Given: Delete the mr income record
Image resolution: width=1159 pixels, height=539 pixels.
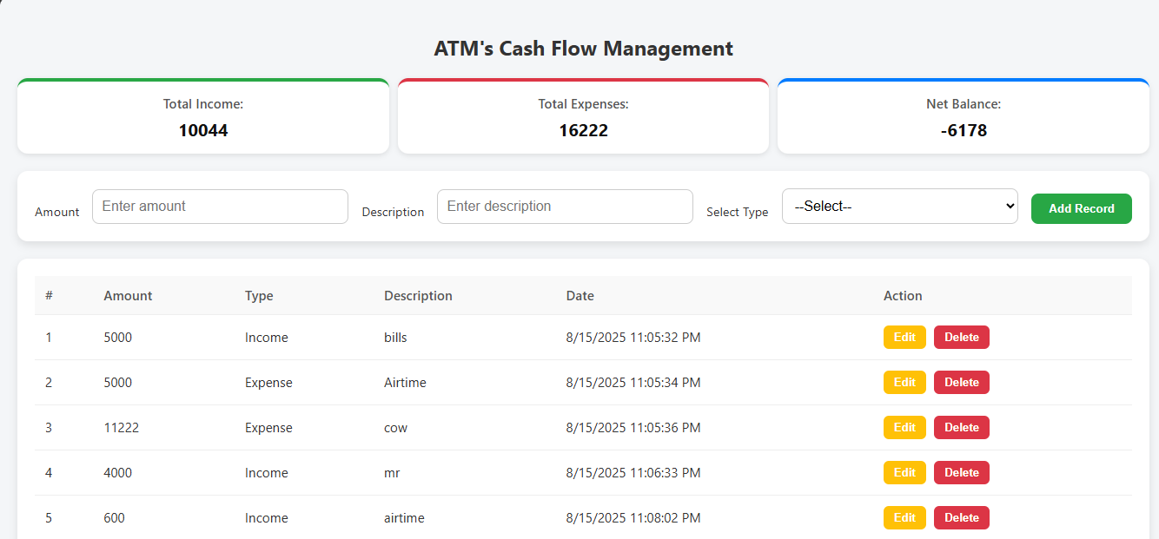Looking at the screenshot, I should 961,473.
